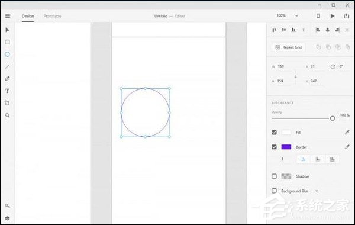Edit the height value 159
Image resolution: width=355 pixels, height=225 pixels.
[x=280, y=81]
